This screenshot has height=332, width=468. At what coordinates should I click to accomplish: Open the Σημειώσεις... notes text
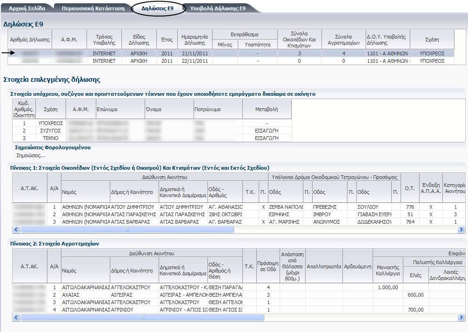point(31,155)
